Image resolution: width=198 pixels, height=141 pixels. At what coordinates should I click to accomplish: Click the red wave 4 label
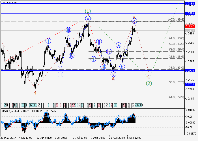[x=35, y=93]
